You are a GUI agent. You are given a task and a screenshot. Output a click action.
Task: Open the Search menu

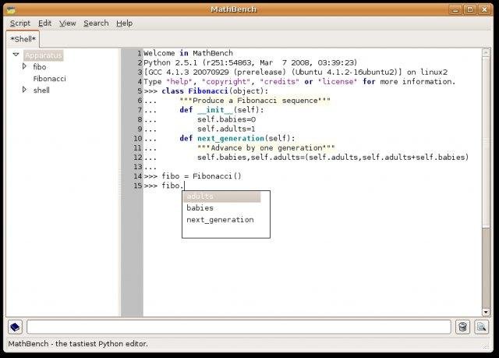point(96,23)
